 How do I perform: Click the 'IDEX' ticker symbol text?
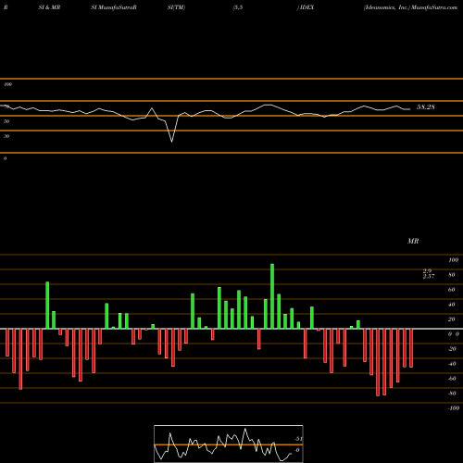[x=307, y=7]
